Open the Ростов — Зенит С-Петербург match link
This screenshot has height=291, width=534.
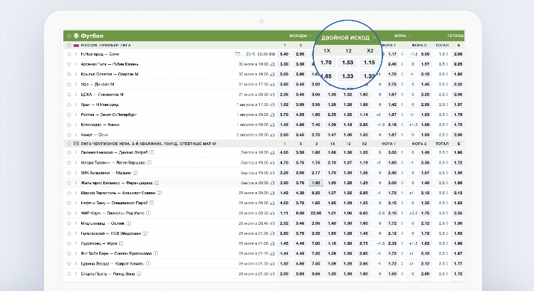(x=109, y=115)
